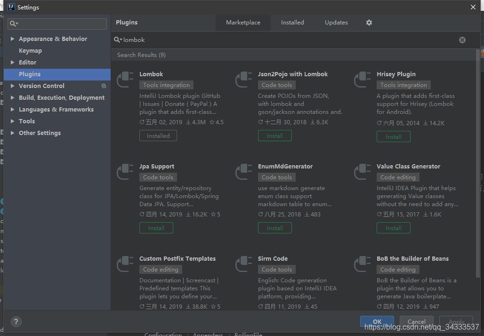The width and height of the screenshot is (484, 336).
Task: Install the Json2Pojo with Lombok plugin
Action: [x=274, y=136]
